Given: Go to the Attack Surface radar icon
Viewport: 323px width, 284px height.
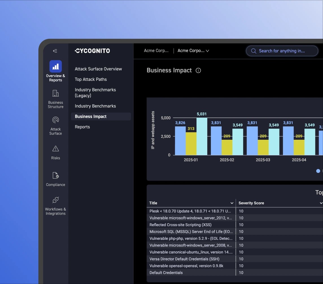Looking at the screenshot, I should click(x=56, y=120).
